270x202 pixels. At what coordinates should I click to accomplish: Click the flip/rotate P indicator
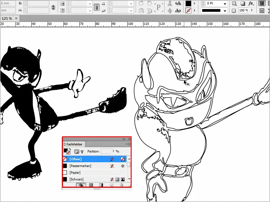click(x=159, y=7)
